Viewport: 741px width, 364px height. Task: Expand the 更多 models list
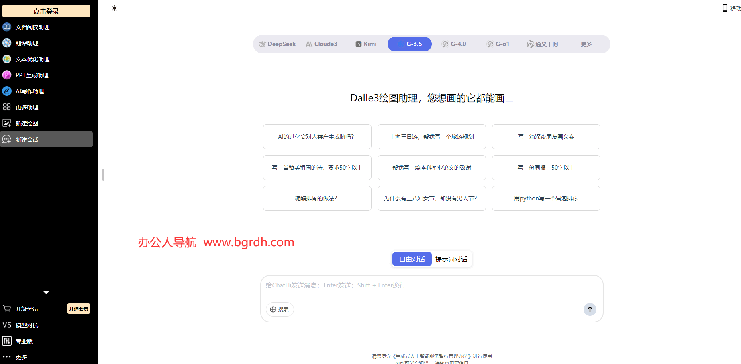click(x=586, y=44)
